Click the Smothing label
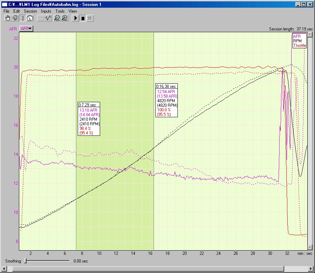Viewport: 315px width, 273px height. (13, 261)
